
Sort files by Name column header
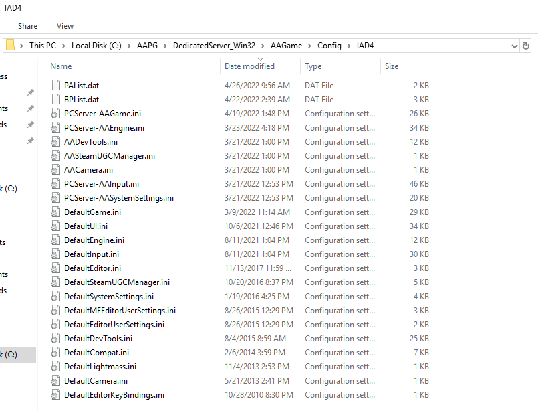[61, 66]
